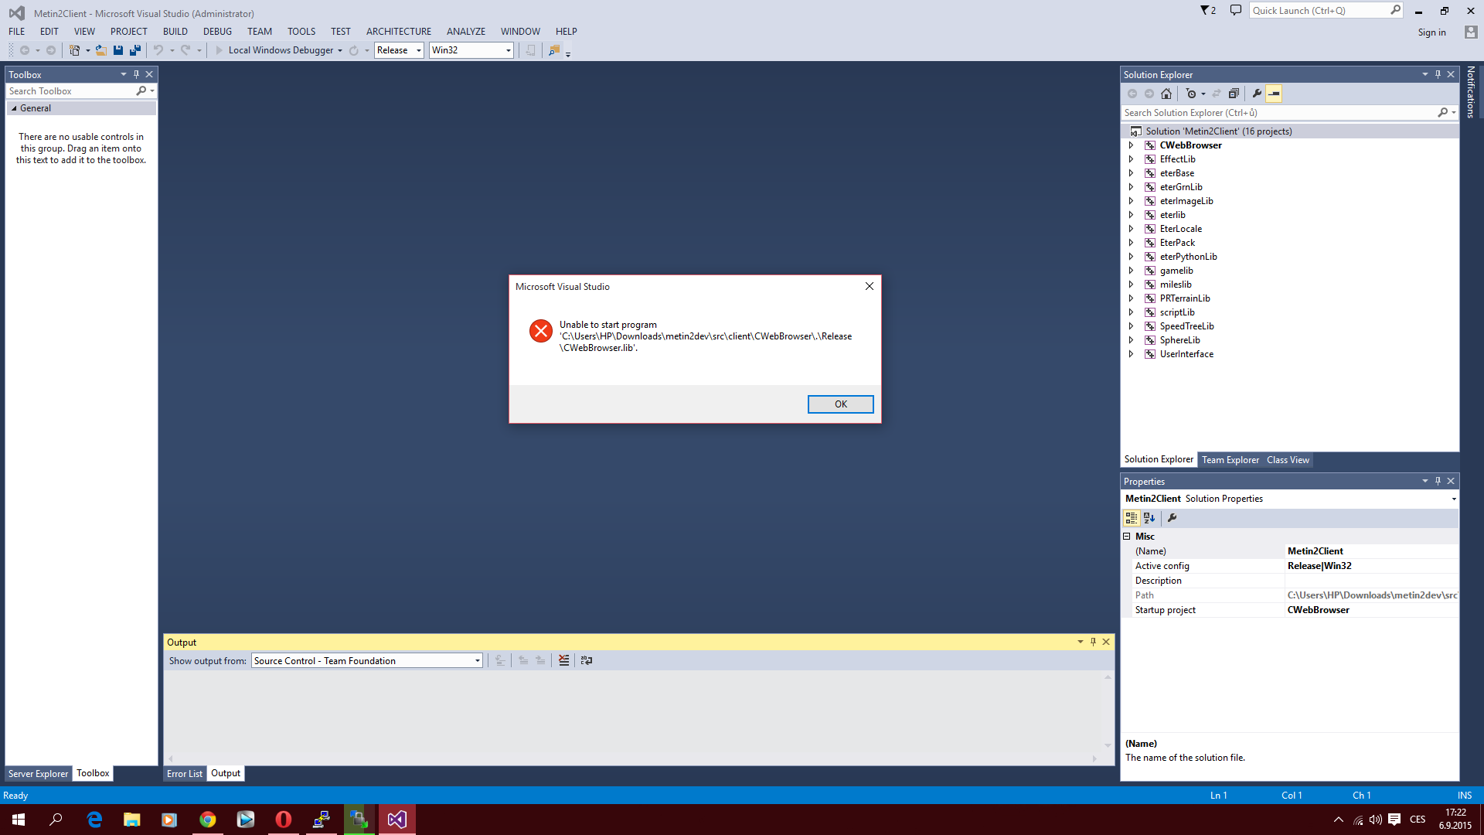Switch to the Class View tab
This screenshot has height=835, width=1484.
point(1288,460)
